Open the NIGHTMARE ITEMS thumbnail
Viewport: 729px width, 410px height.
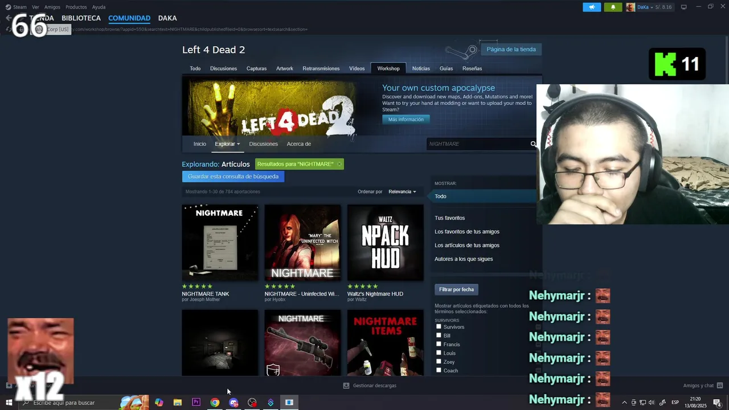386,343
